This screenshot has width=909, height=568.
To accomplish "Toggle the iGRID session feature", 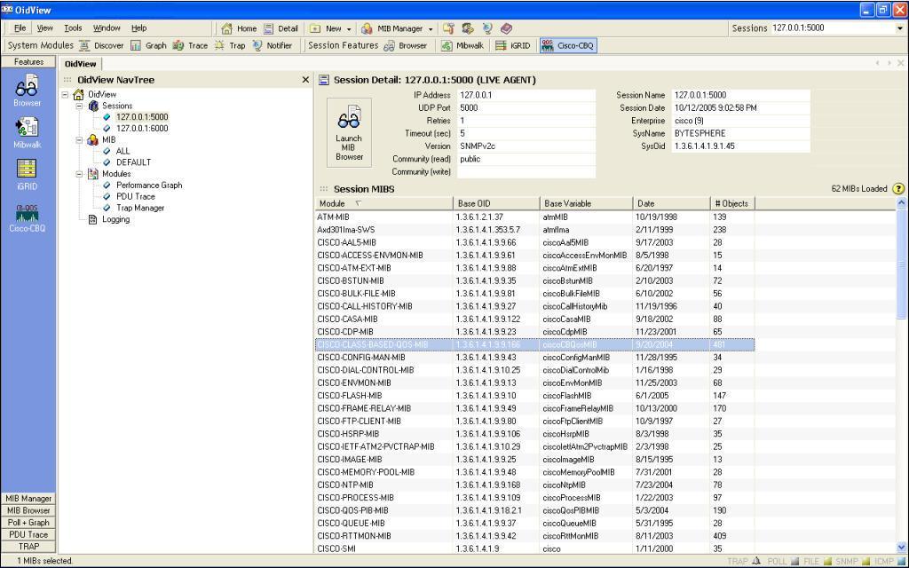I will click(518, 45).
